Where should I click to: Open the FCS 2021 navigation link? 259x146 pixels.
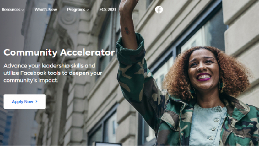(x=108, y=10)
